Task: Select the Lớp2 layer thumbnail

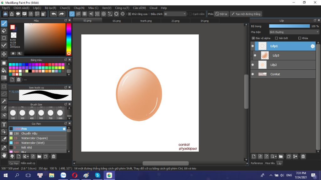Action: pyautogui.click(x=262, y=65)
